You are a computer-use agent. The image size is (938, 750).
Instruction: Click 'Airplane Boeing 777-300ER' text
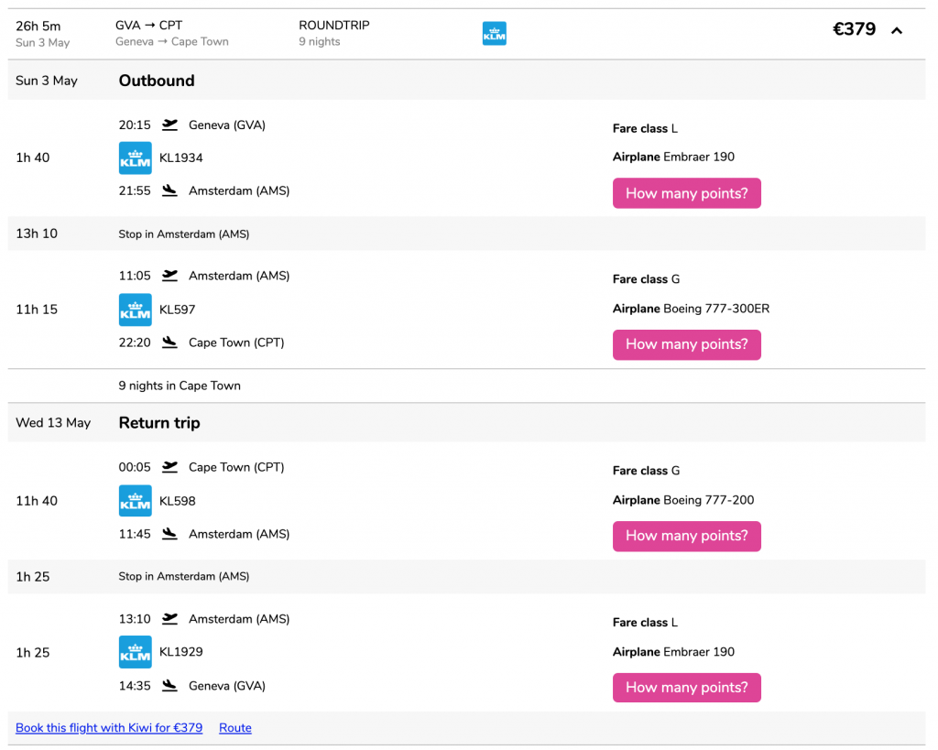click(691, 309)
